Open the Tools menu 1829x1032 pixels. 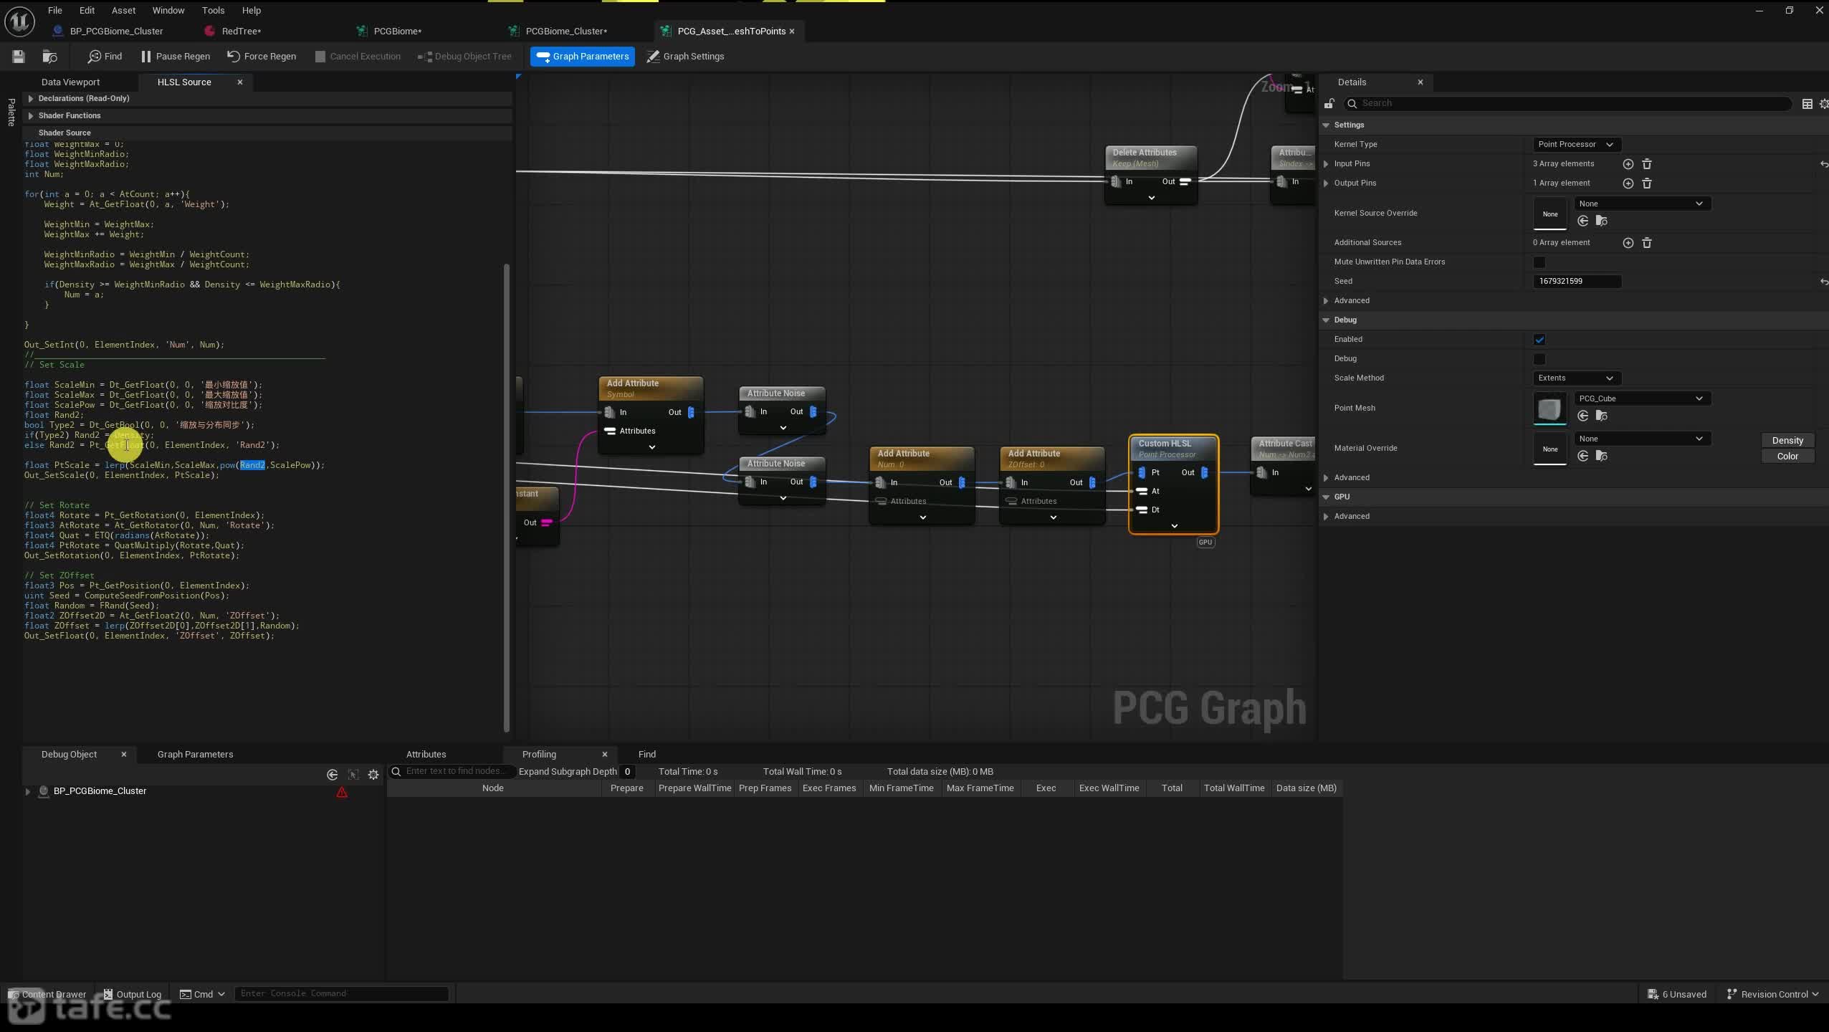(213, 11)
